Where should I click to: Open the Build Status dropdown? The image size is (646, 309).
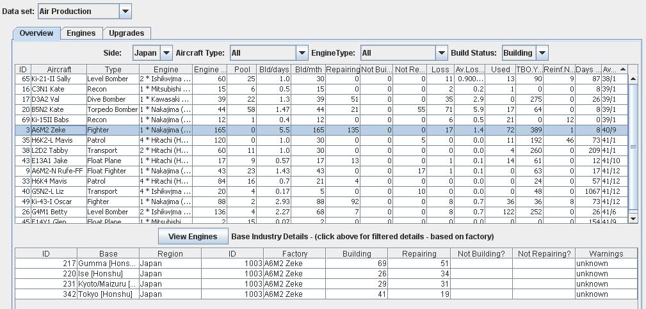click(542, 53)
